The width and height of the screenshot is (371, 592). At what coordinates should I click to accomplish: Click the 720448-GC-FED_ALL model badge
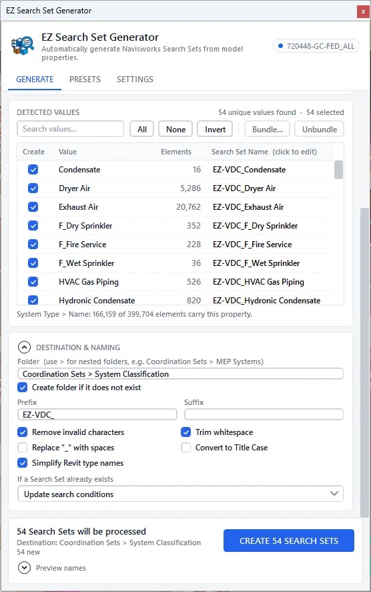pyautogui.click(x=316, y=46)
